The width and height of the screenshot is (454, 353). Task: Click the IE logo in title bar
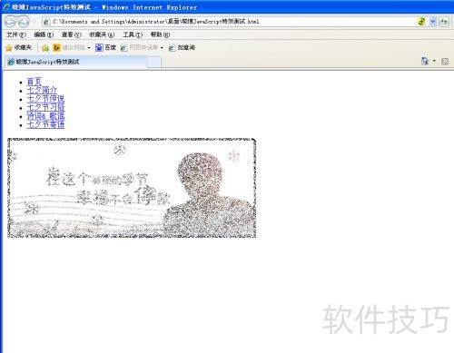(x=6, y=7)
